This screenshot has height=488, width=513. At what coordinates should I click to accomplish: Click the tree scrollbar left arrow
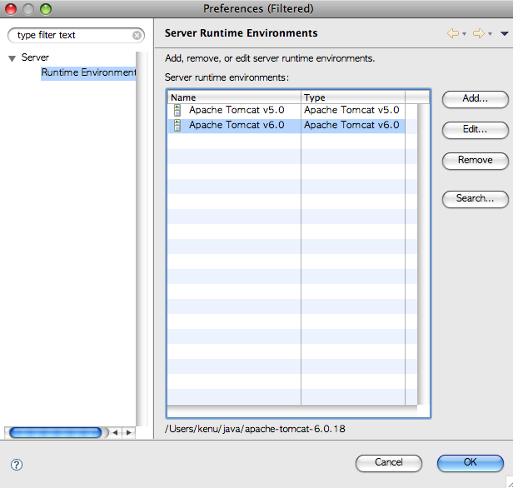point(115,433)
